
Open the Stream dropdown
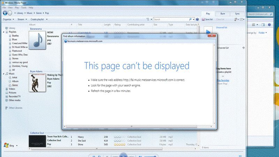(22, 19)
